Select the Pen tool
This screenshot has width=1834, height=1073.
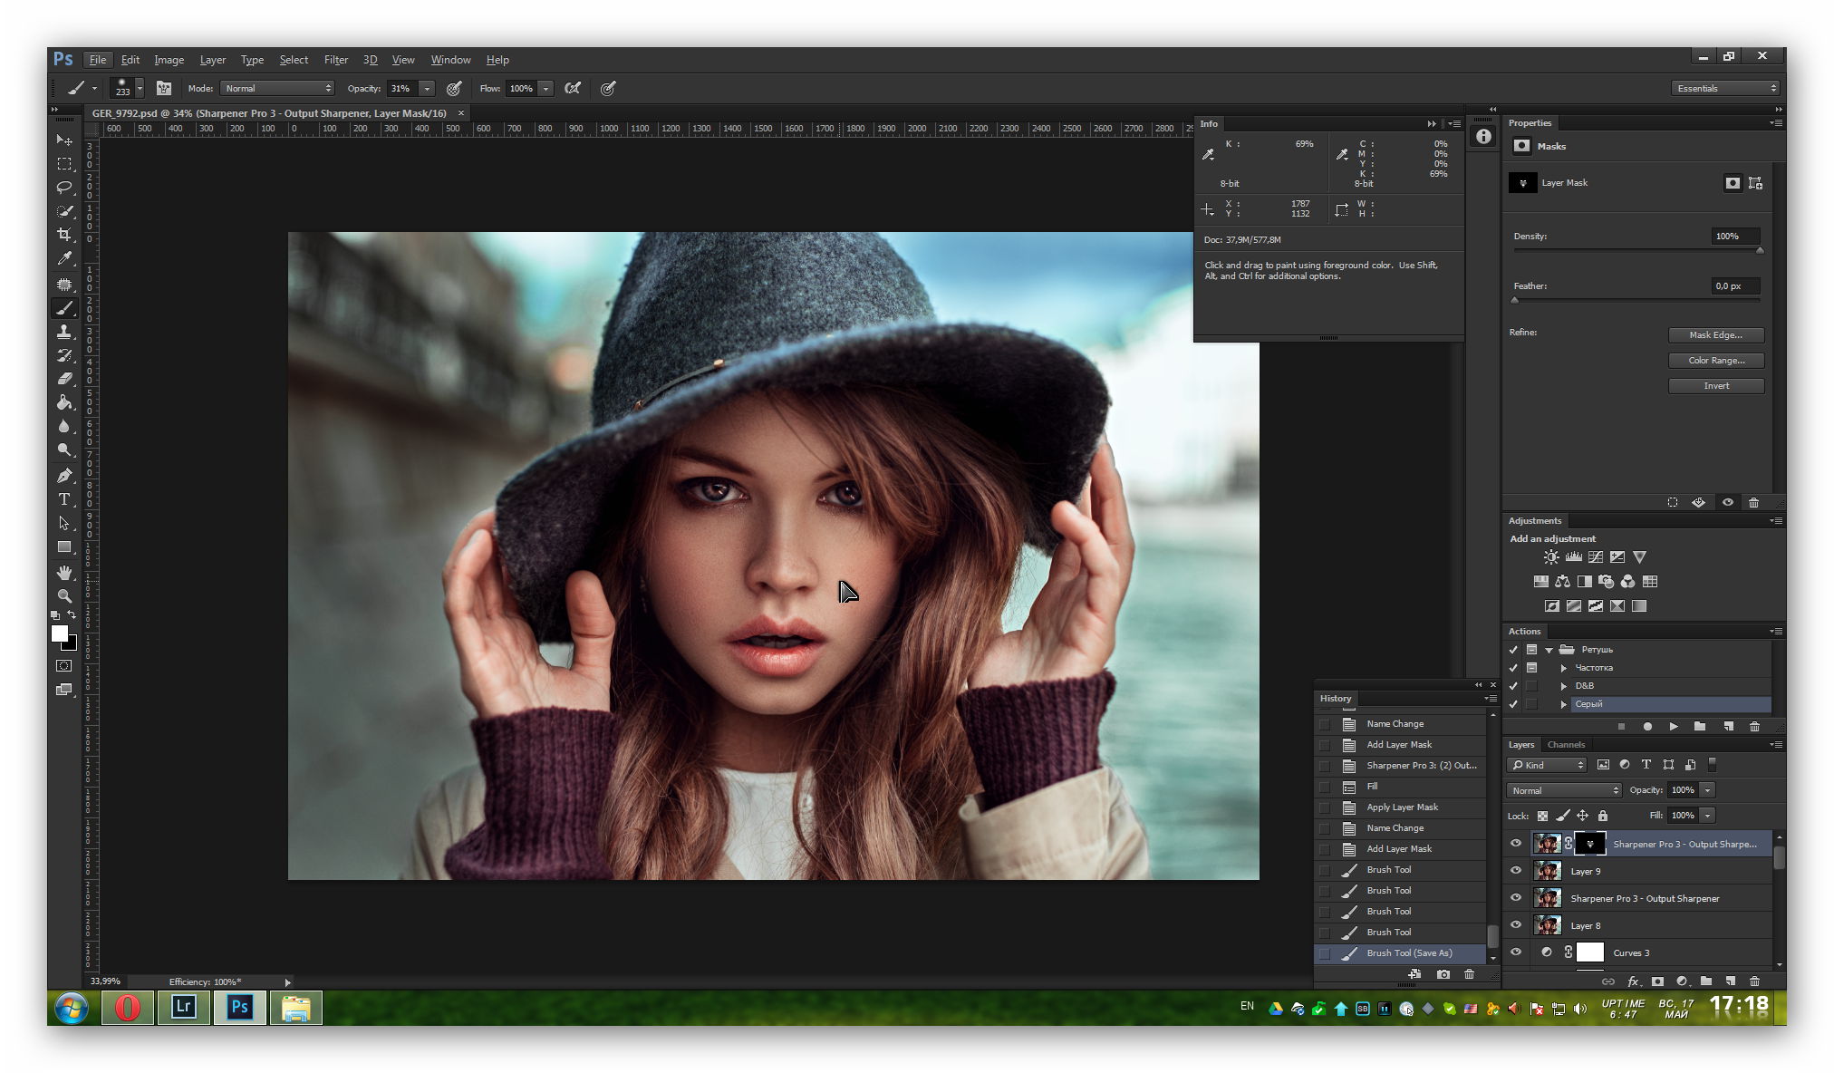(x=64, y=476)
